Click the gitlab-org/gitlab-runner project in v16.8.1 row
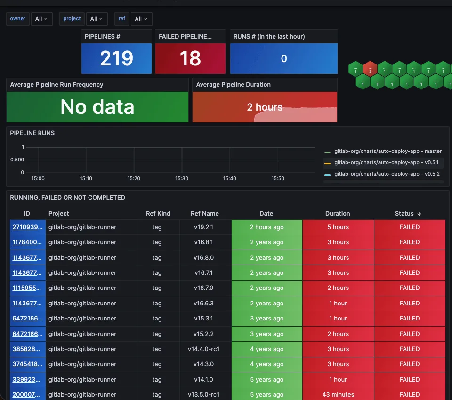The image size is (452, 400). coord(82,242)
